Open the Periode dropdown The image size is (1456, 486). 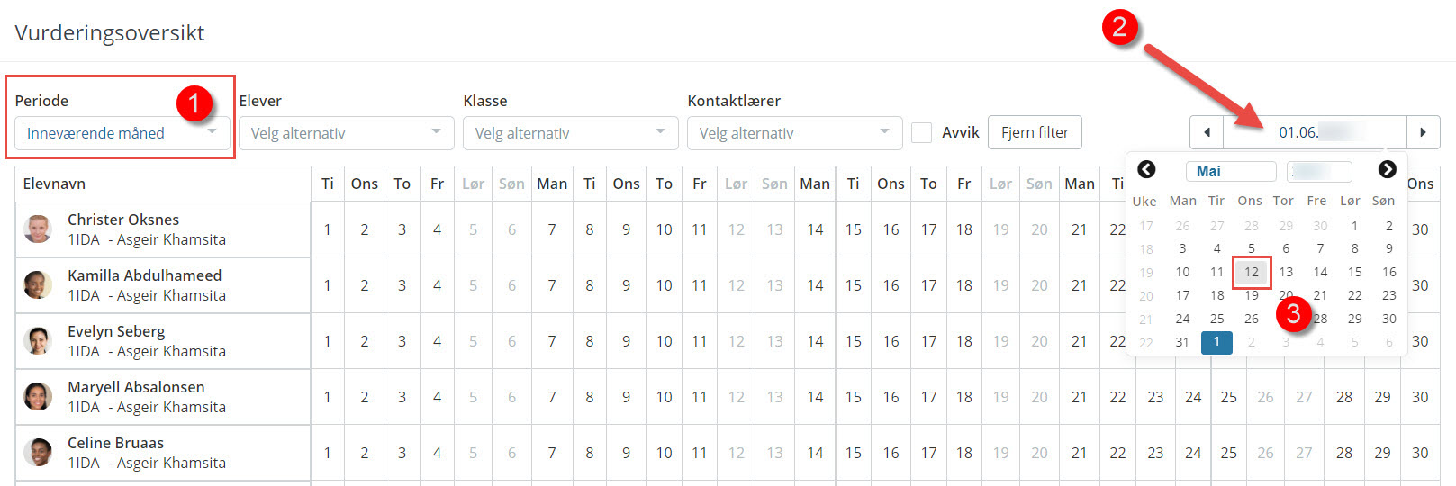point(122,133)
